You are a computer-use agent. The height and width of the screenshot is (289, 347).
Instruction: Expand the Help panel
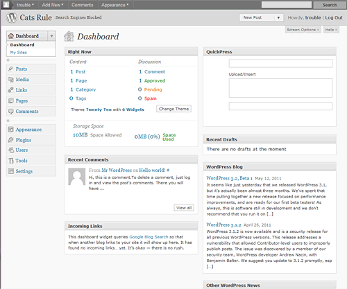pyautogui.click(x=331, y=30)
